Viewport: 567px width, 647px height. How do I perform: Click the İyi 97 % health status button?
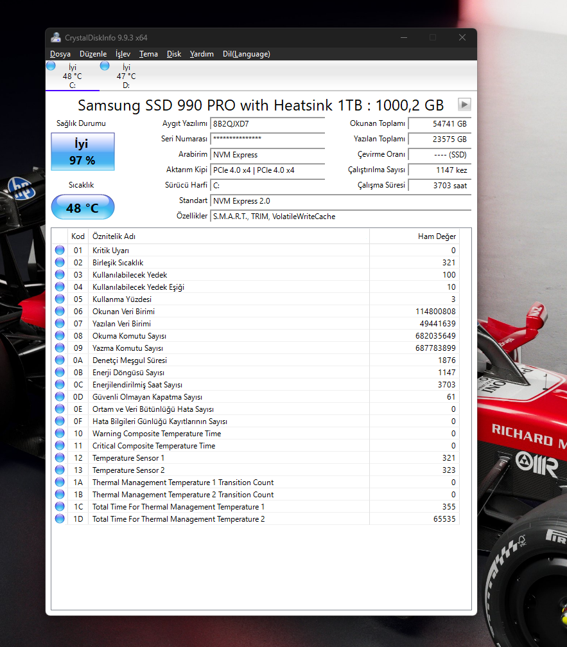pyautogui.click(x=82, y=152)
